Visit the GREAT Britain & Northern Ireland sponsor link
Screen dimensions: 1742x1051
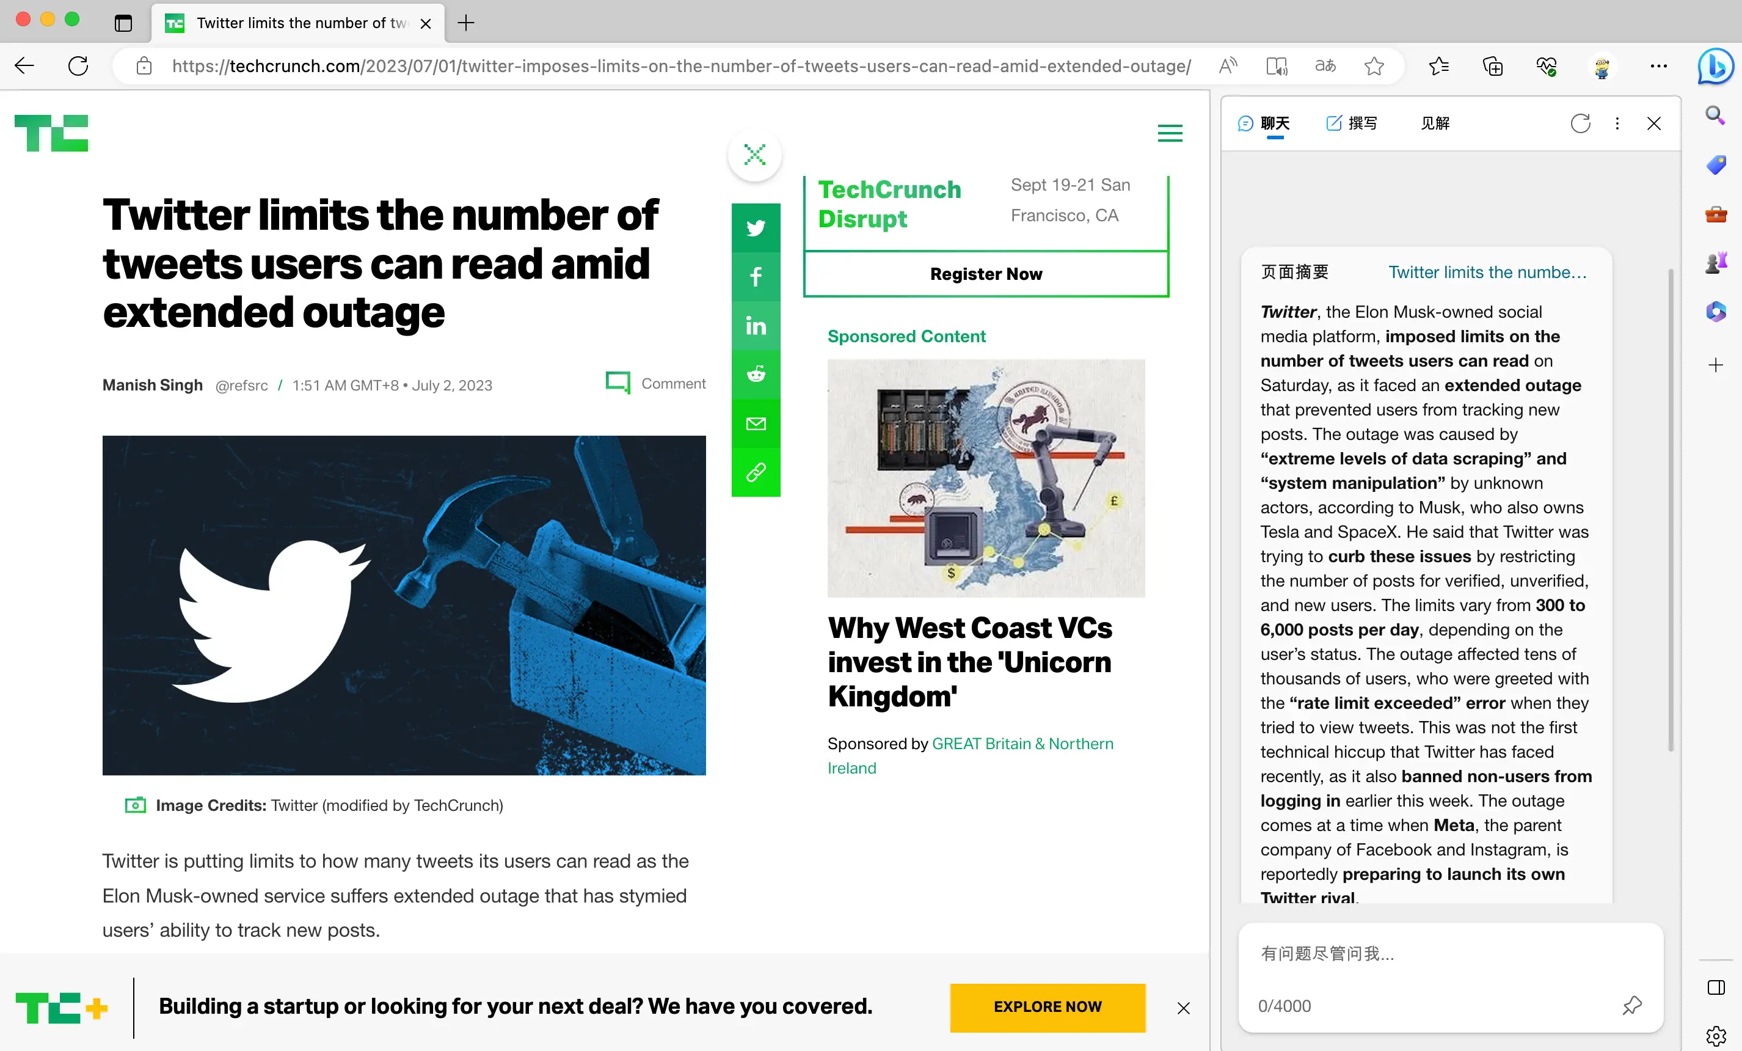(971, 755)
